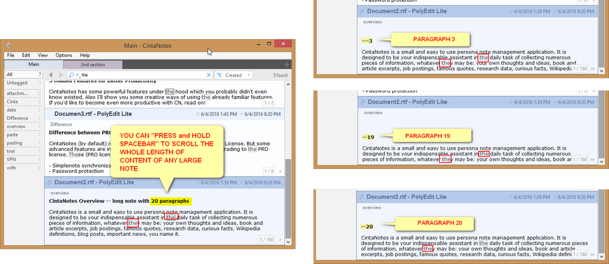Go to next search with right arrow
This screenshot has height=264, width=609.
pyautogui.click(x=61, y=75)
